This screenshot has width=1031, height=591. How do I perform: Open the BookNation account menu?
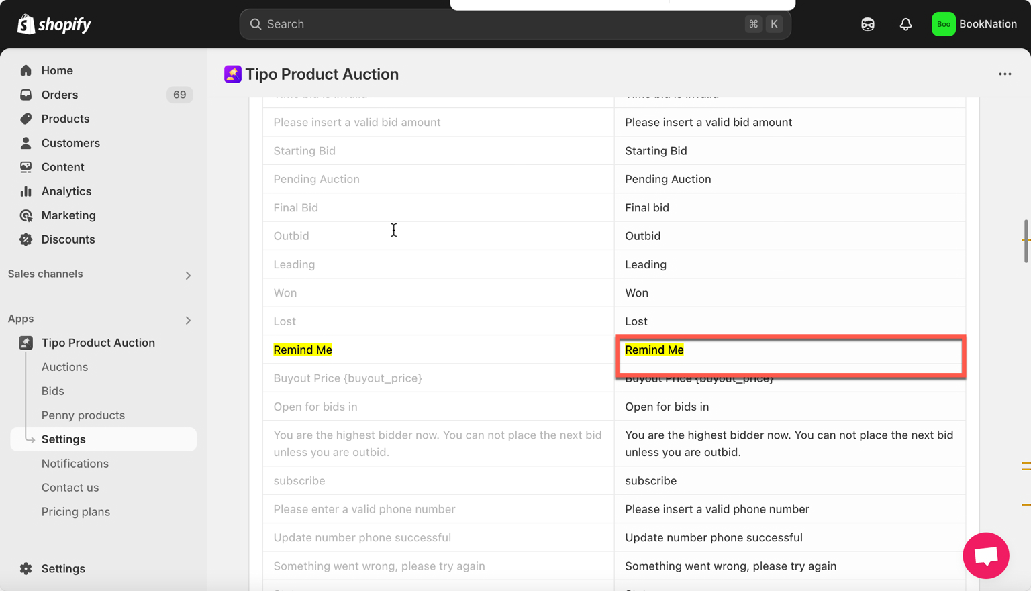974,24
